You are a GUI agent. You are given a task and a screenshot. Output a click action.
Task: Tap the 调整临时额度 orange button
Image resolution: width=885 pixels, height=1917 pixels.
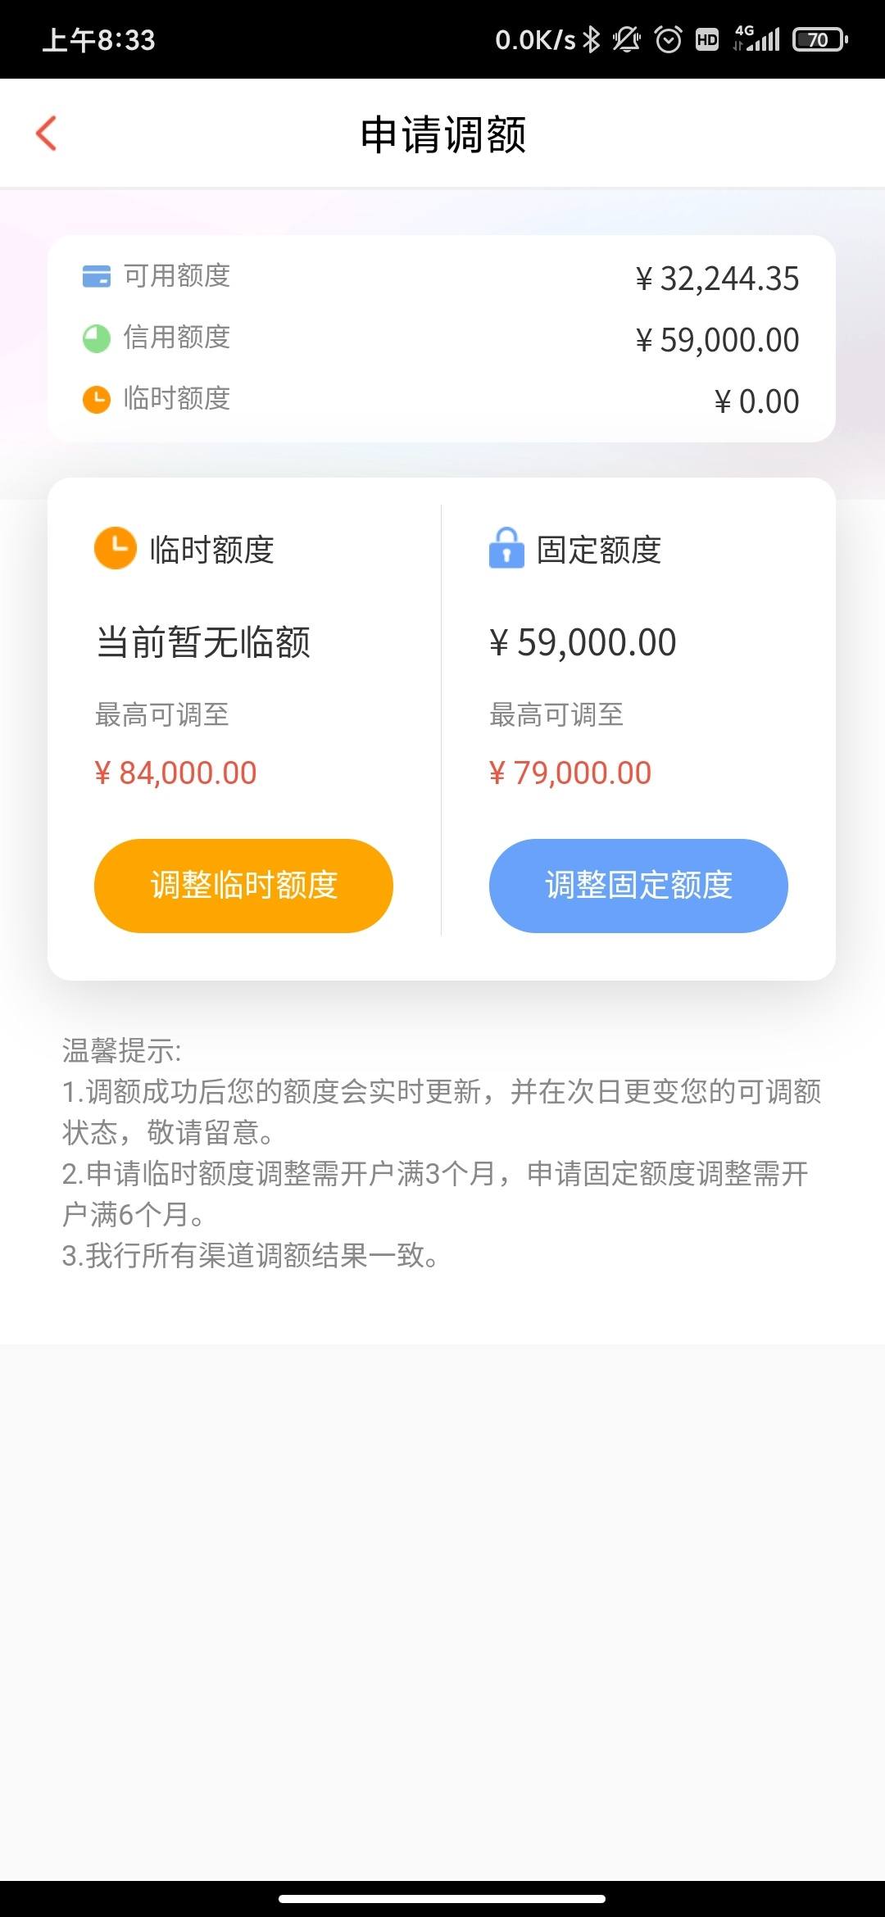[243, 886]
